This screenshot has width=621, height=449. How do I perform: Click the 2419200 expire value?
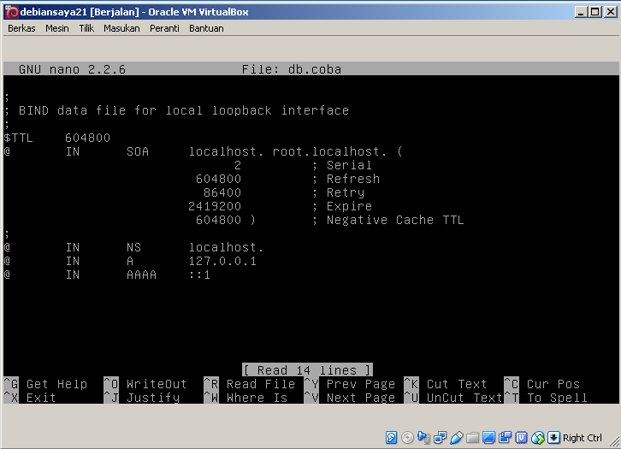215,206
